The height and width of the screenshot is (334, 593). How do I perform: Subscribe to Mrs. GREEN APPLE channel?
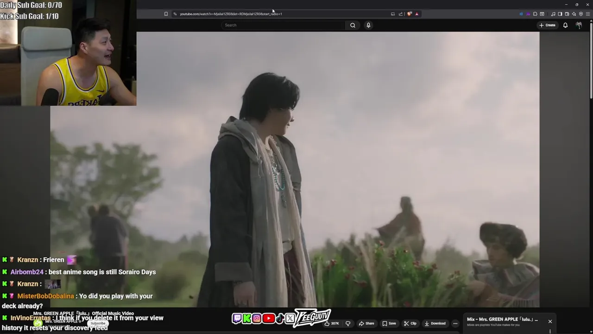click(98, 323)
